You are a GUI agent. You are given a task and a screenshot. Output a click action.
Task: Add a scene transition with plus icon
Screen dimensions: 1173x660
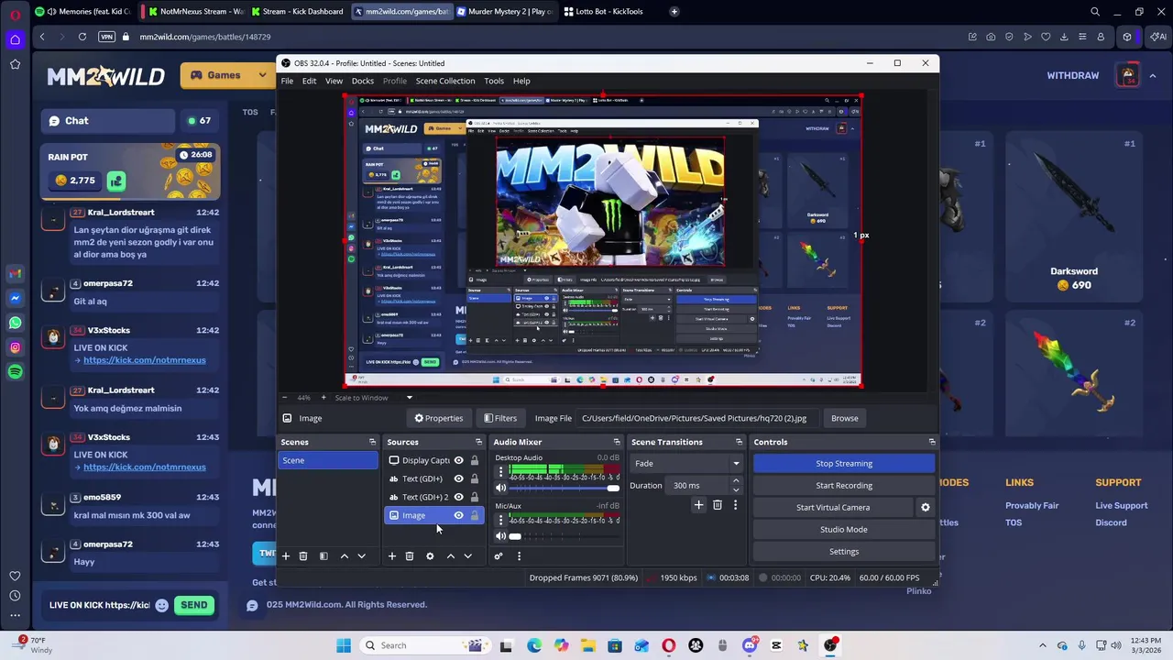tap(698, 505)
